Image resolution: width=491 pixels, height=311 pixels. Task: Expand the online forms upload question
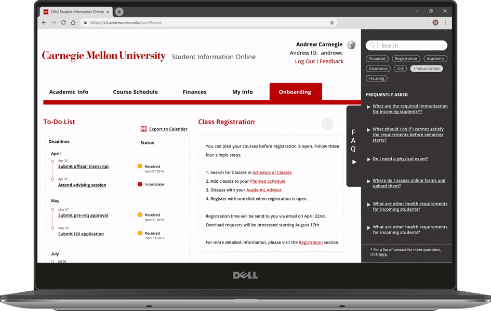pos(368,181)
